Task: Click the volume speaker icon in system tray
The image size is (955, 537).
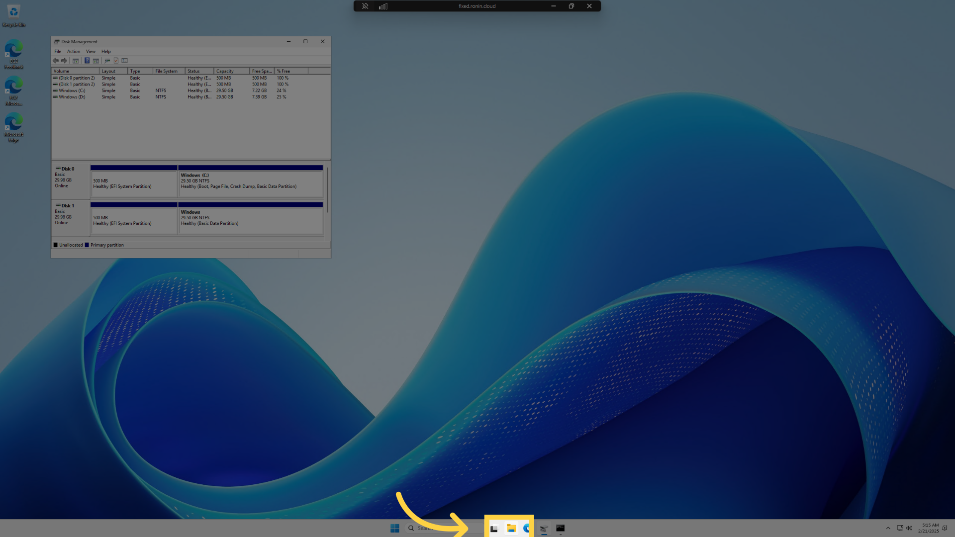Action: point(909,528)
